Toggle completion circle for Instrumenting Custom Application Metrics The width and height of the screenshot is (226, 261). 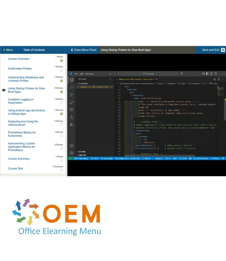(62, 149)
